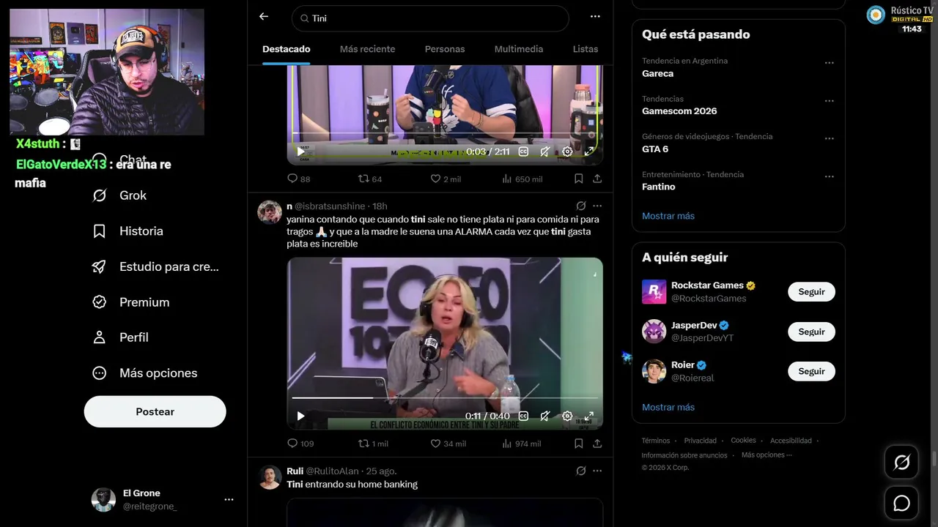Viewport: 938px width, 527px height.
Task: Switch to the Destacado tab
Action: [287, 49]
